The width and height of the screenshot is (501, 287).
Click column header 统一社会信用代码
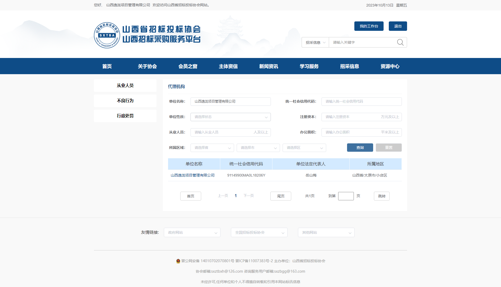coord(246,164)
